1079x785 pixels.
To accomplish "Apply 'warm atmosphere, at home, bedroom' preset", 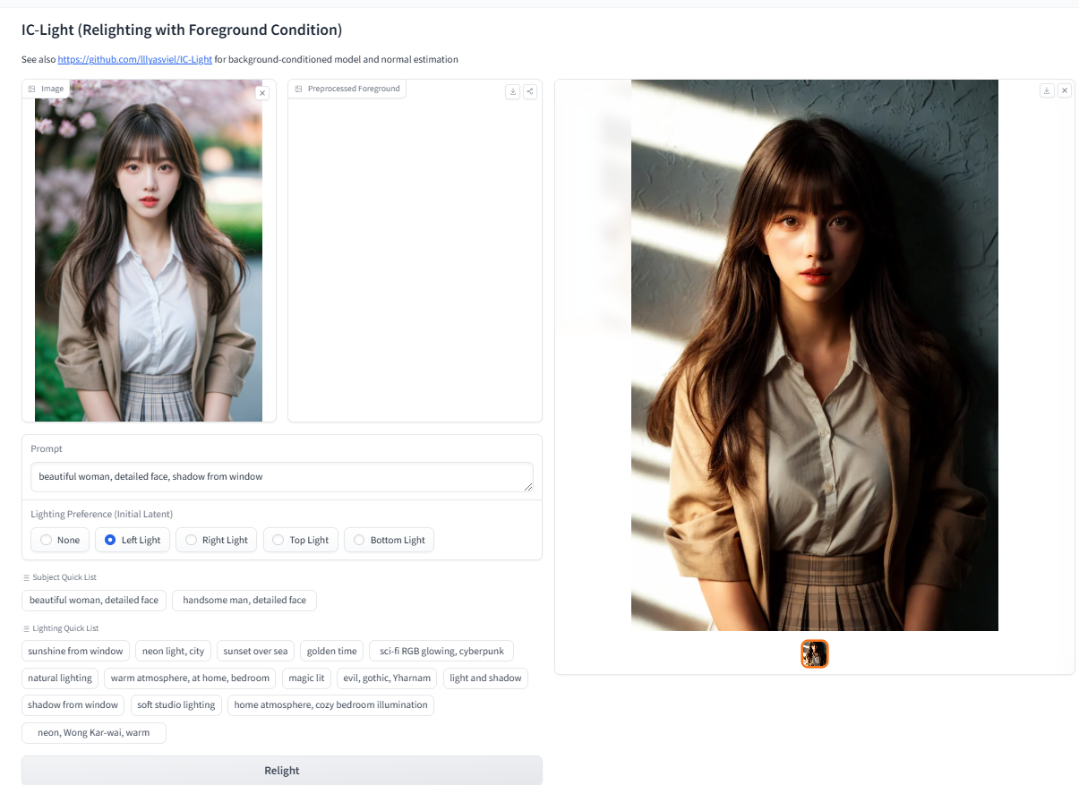I will (190, 678).
